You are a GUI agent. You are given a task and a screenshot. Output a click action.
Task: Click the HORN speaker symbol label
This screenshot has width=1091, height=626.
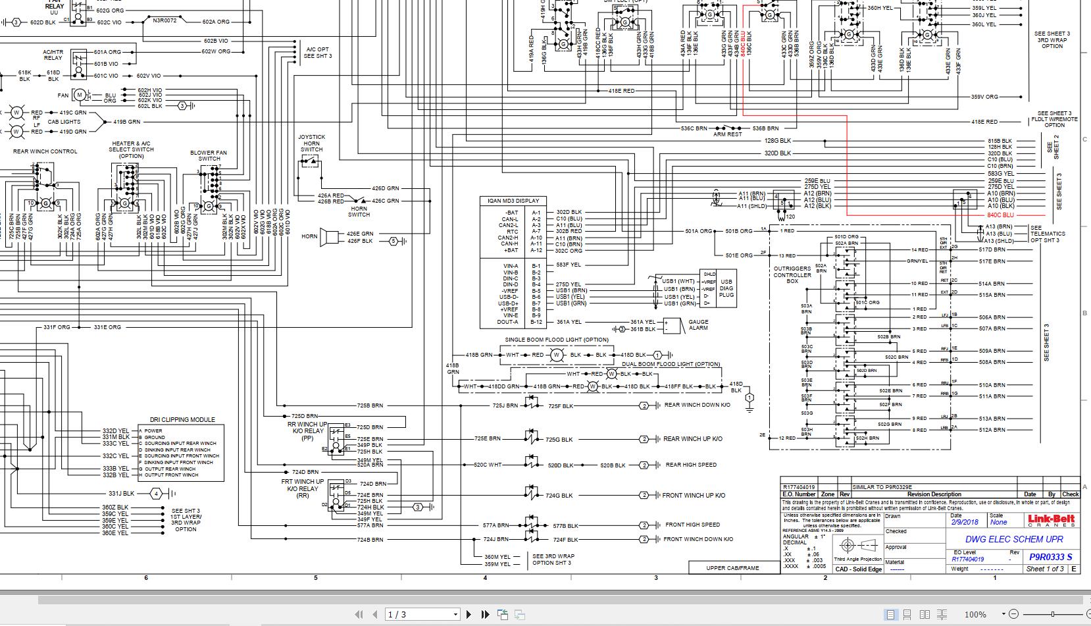(309, 236)
